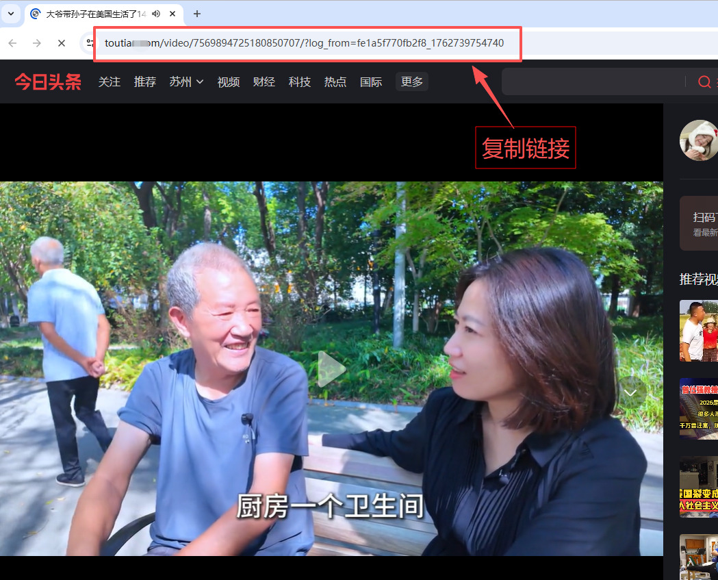Click the 今日头条 logo

pos(48,82)
